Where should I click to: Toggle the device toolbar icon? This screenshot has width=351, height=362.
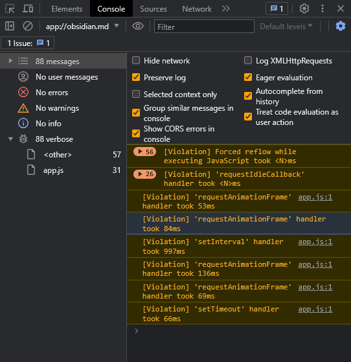28,9
